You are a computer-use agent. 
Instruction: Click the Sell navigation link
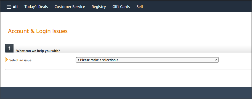(140, 7)
